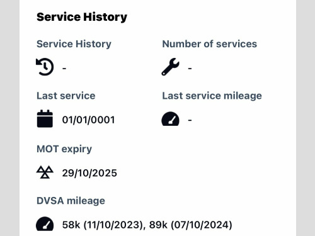
Task: Click the speedometer icon under Last service mileage
Action: click(x=170, y=119)
